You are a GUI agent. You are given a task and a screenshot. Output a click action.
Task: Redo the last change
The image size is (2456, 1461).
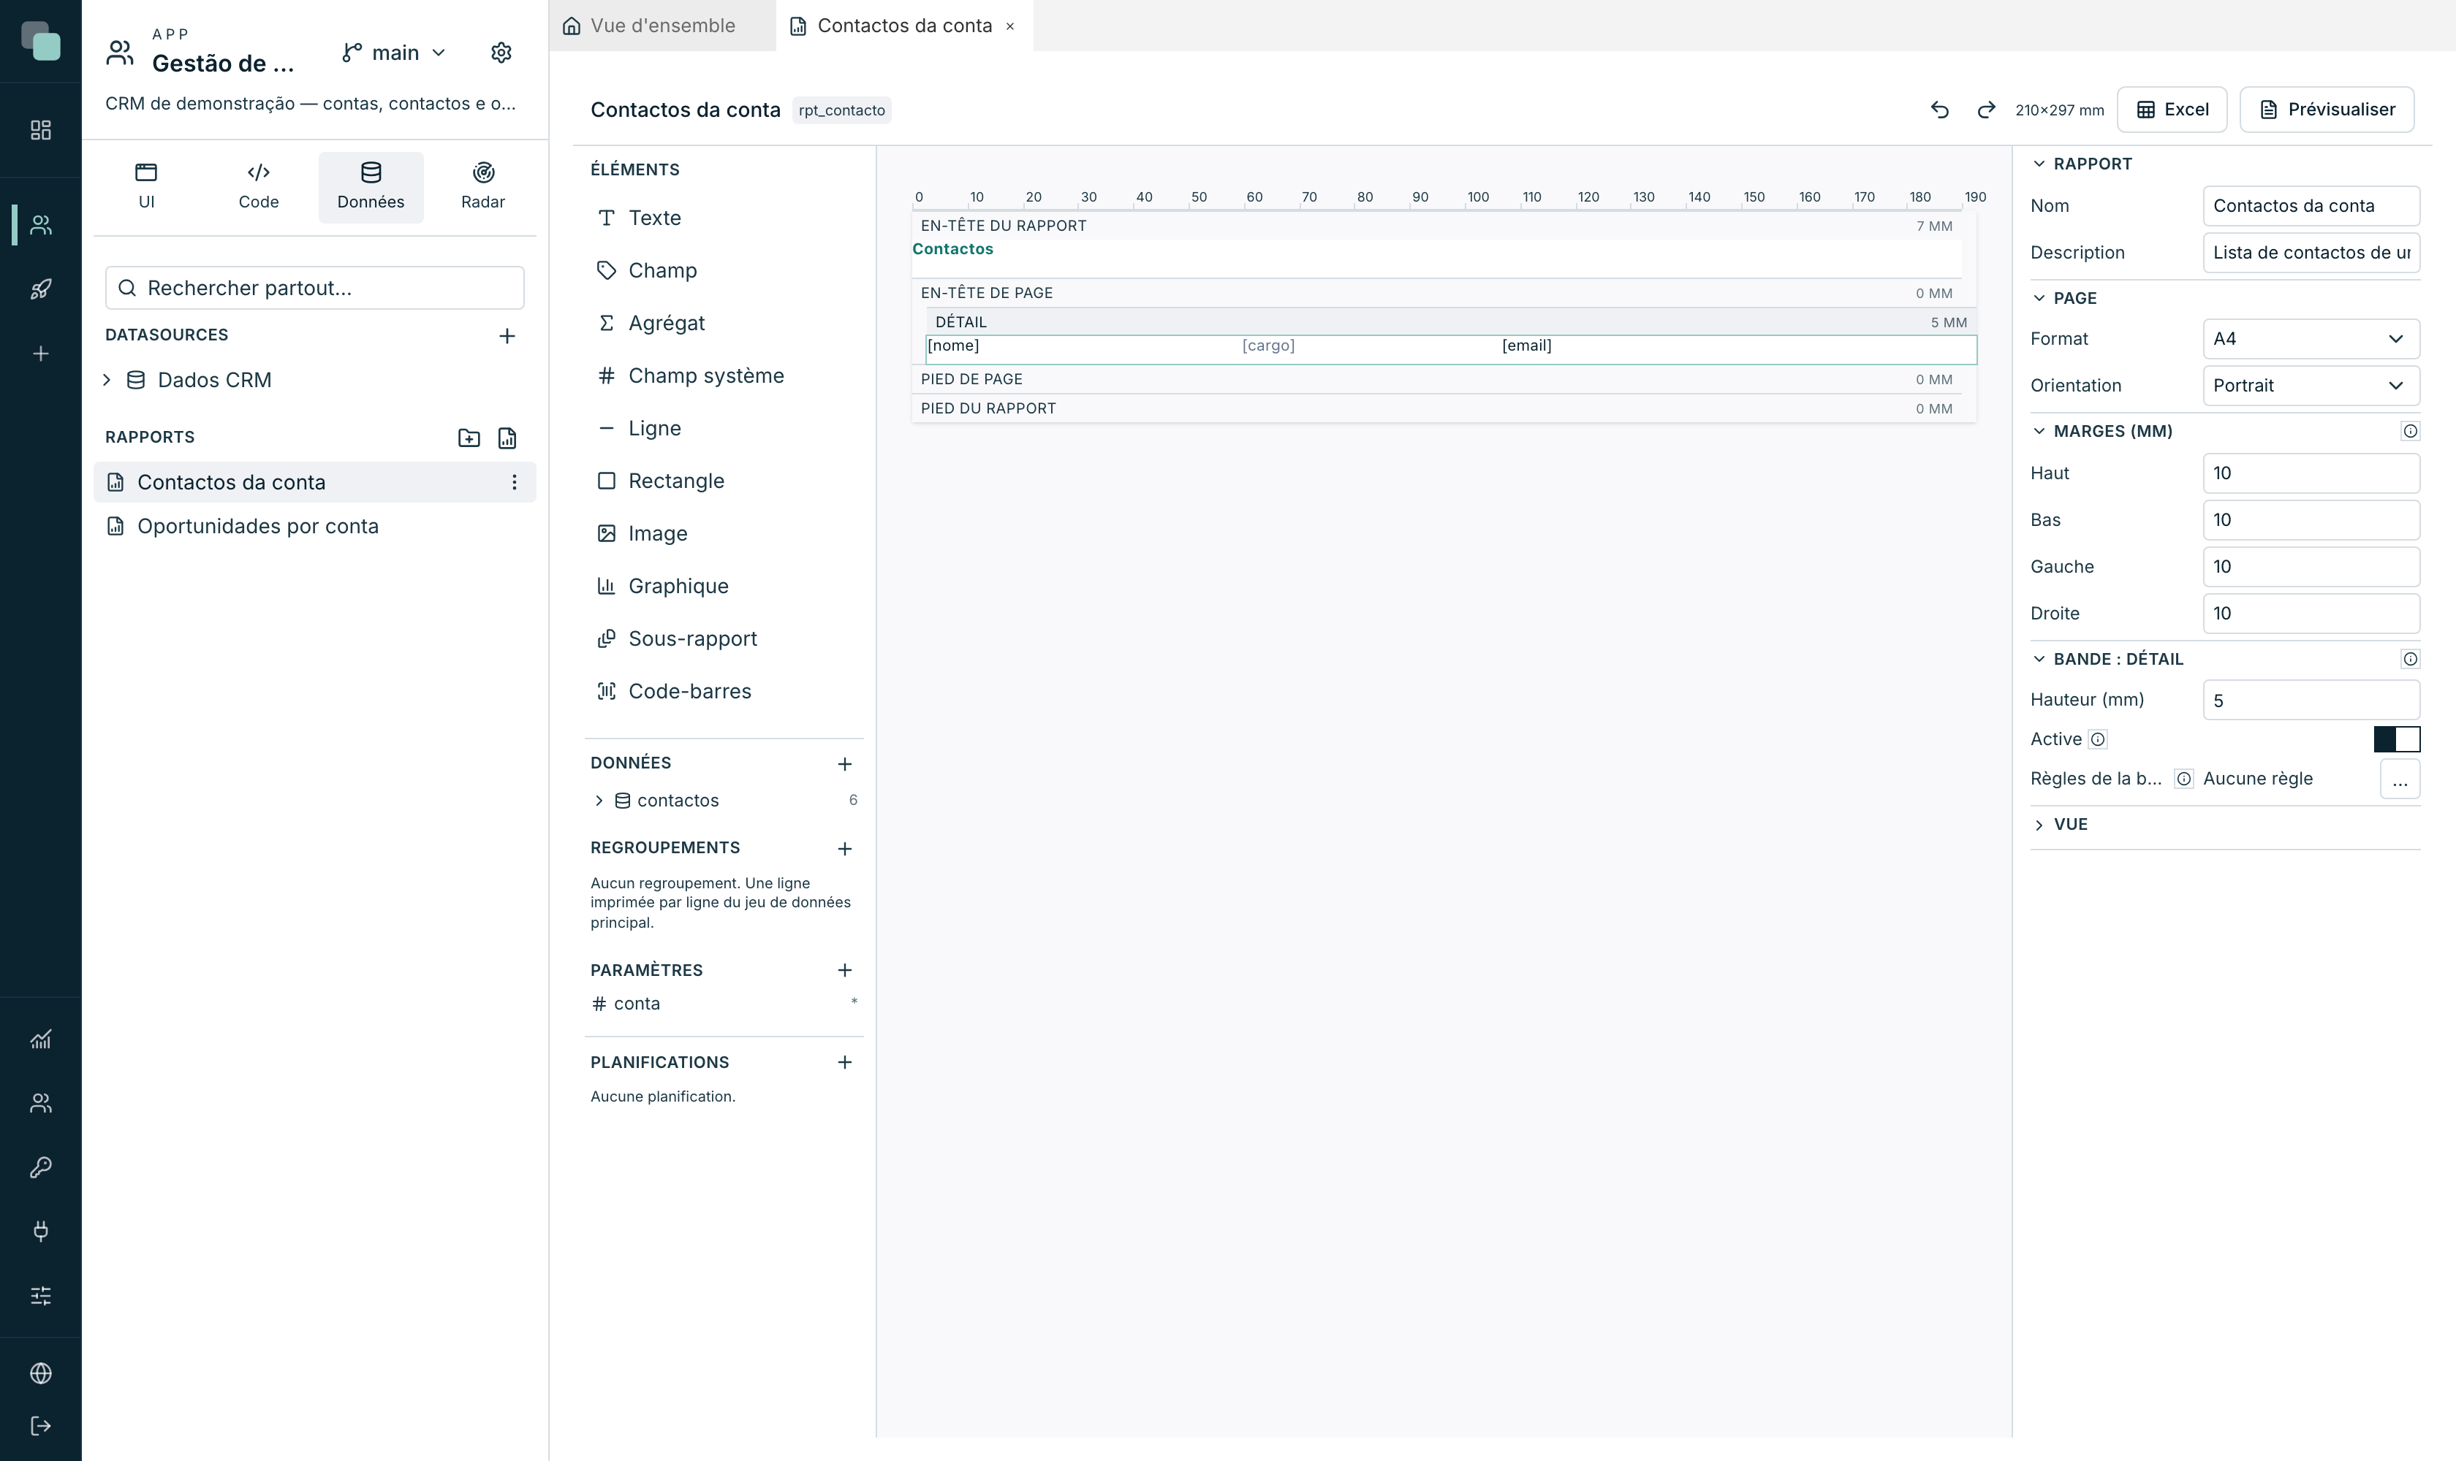click(1986, 110)
